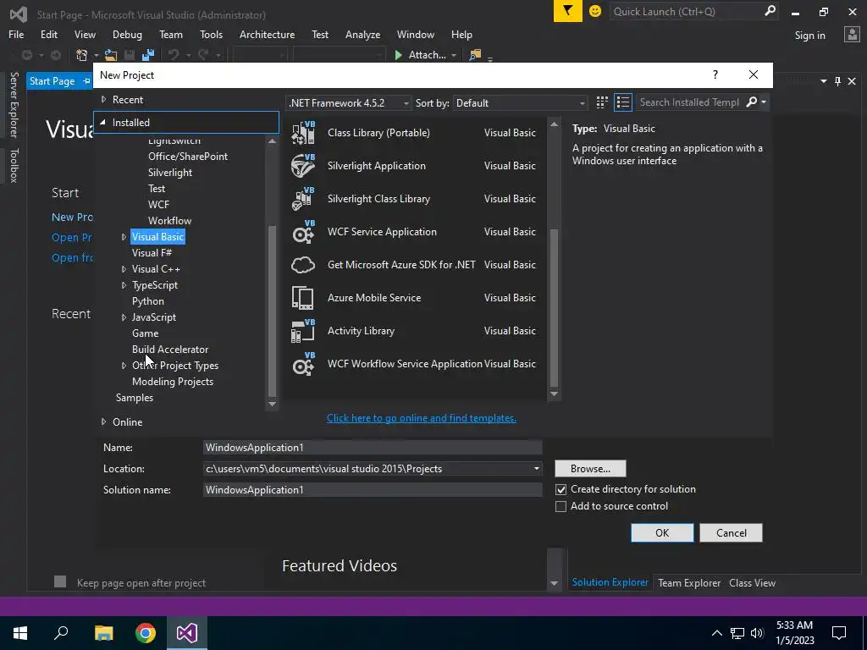Click the Open File toolbar icon
This screenshot has height=650, width=867.
(x=111, y=55)
